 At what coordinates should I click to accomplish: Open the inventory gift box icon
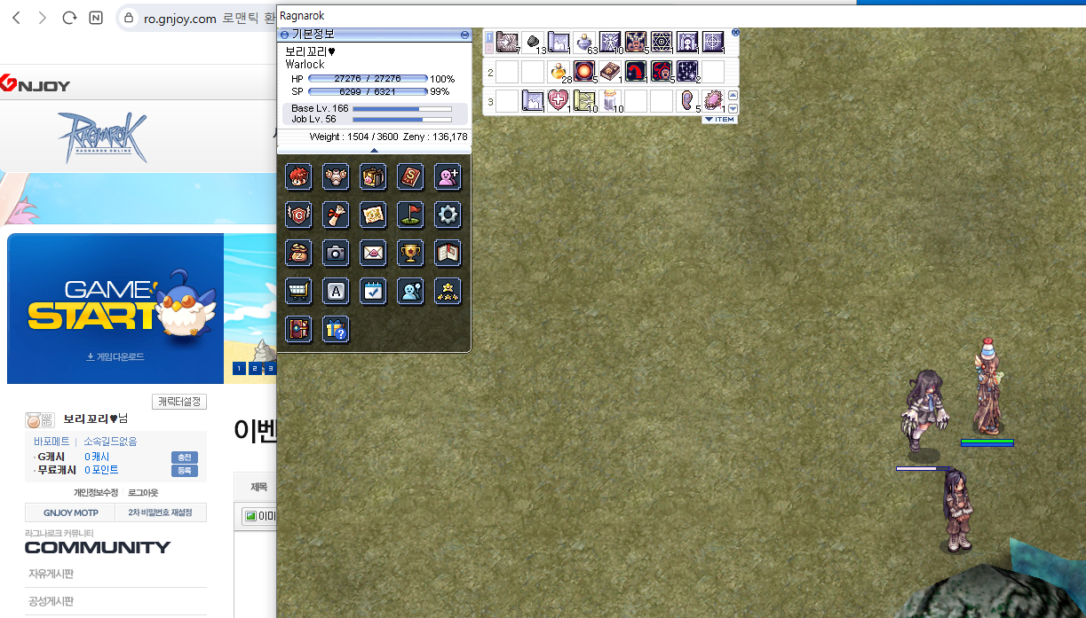point(373,176)
